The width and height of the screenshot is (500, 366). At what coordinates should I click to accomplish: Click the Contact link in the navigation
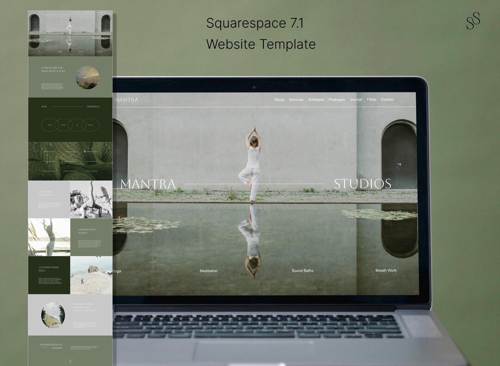tap(387, 99)
